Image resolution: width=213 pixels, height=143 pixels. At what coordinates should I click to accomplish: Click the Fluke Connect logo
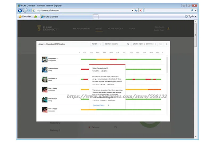point(48,28)
